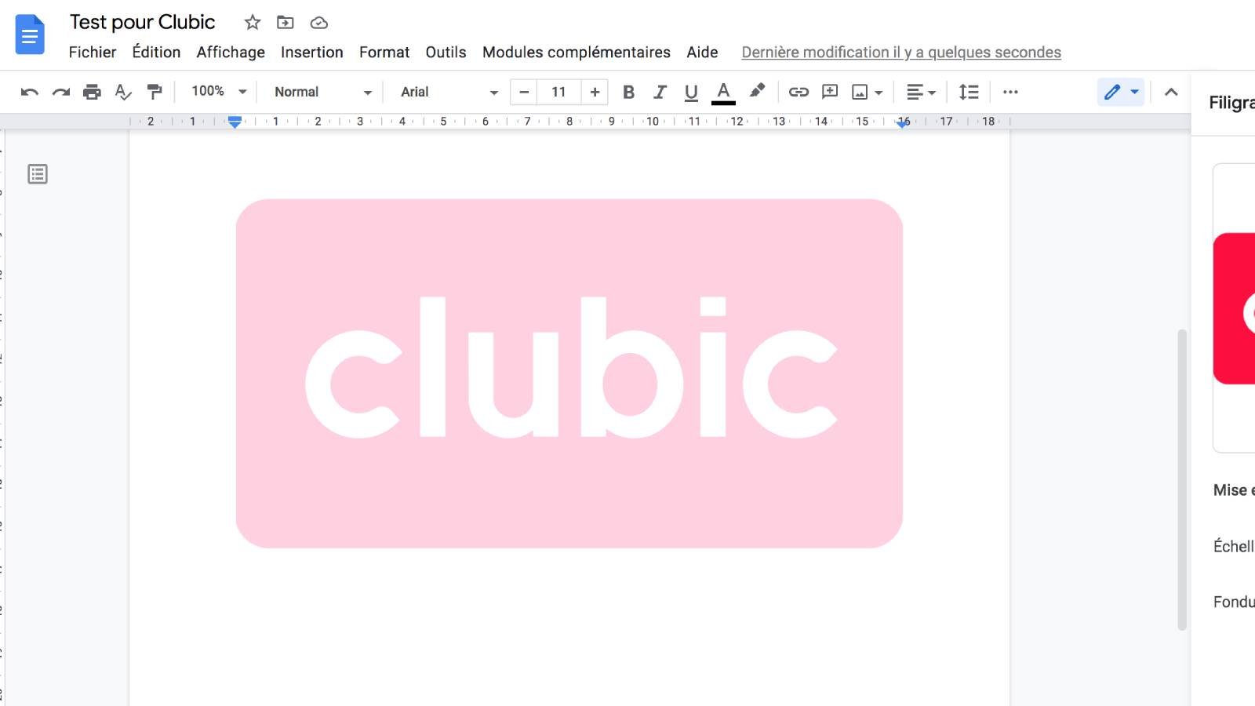Select the text color swatch icon
This screenshot has height=706, width=1255.
tap(723, 92)
